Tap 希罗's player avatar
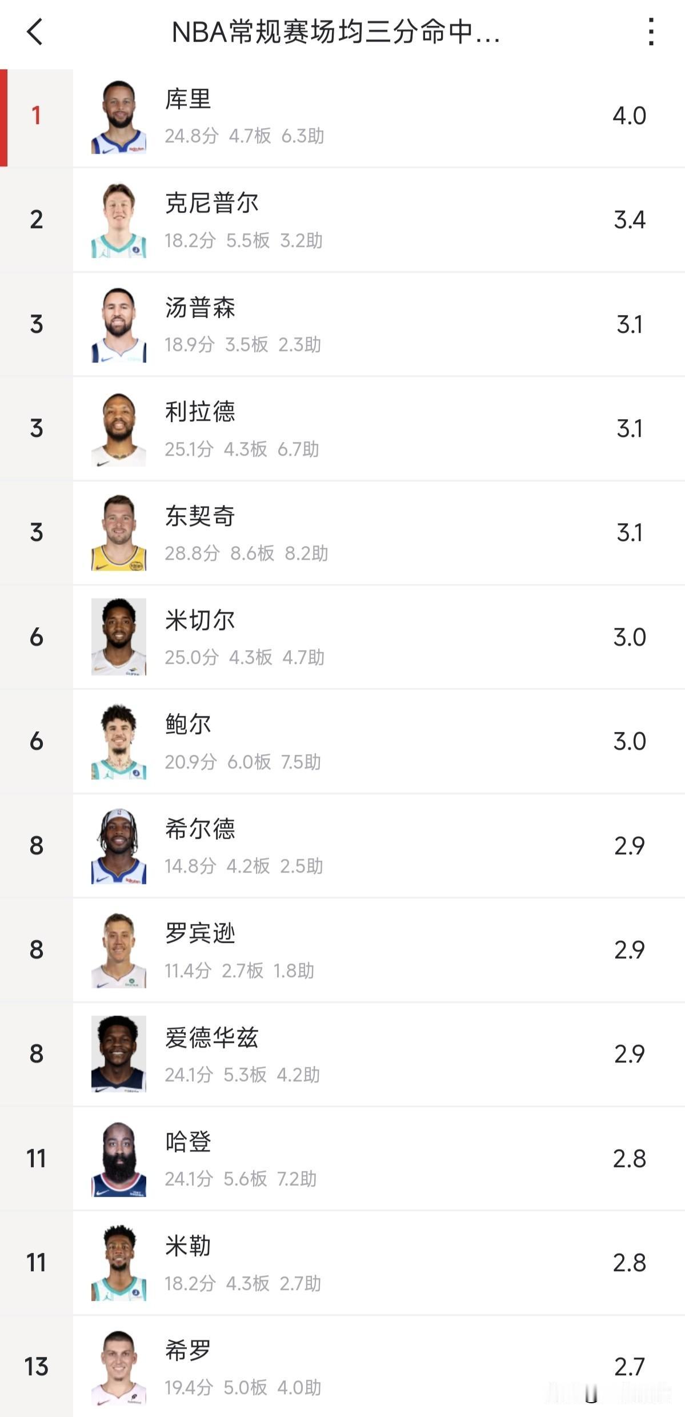 click(119, 1368)
